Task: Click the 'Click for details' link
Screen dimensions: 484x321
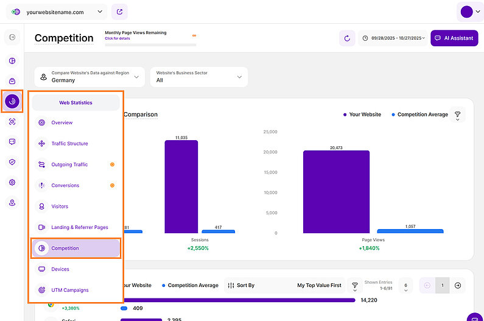Action: (117, 38)
